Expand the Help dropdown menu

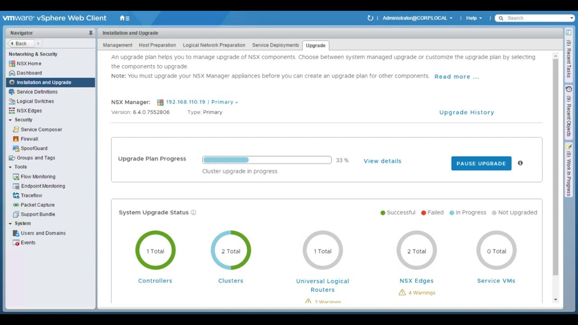tap(474, 18)
